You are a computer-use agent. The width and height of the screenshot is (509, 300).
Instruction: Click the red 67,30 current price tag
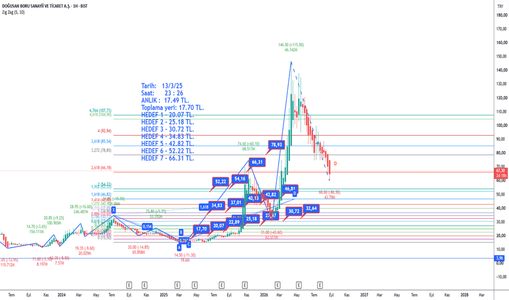[501, 173]
